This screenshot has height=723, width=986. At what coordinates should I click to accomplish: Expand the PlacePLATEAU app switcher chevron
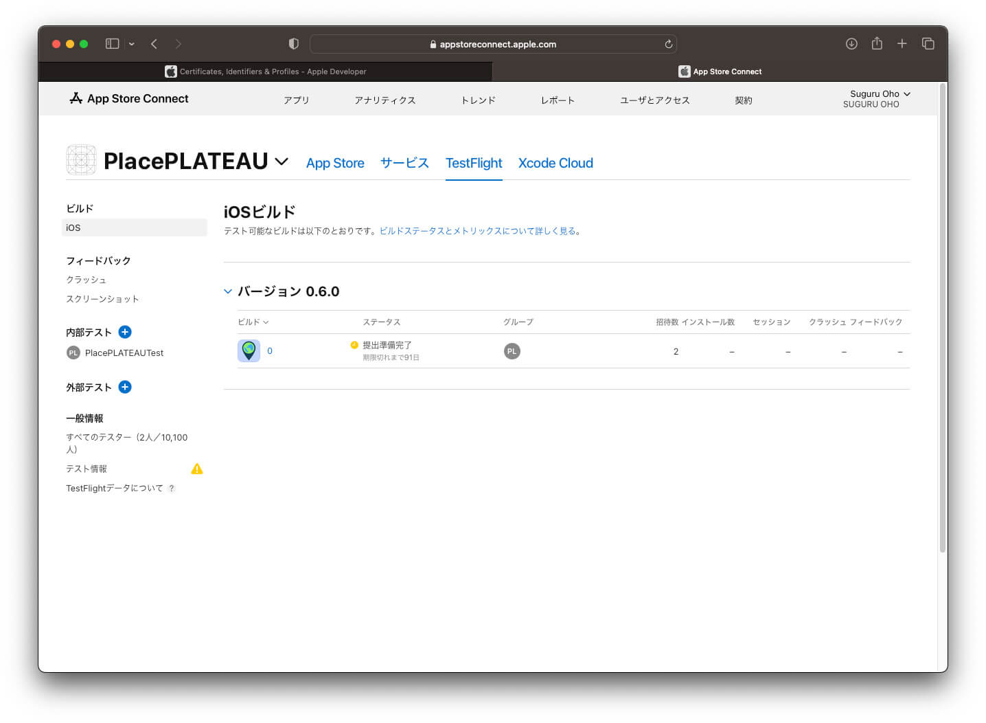[x=282, y=162]
